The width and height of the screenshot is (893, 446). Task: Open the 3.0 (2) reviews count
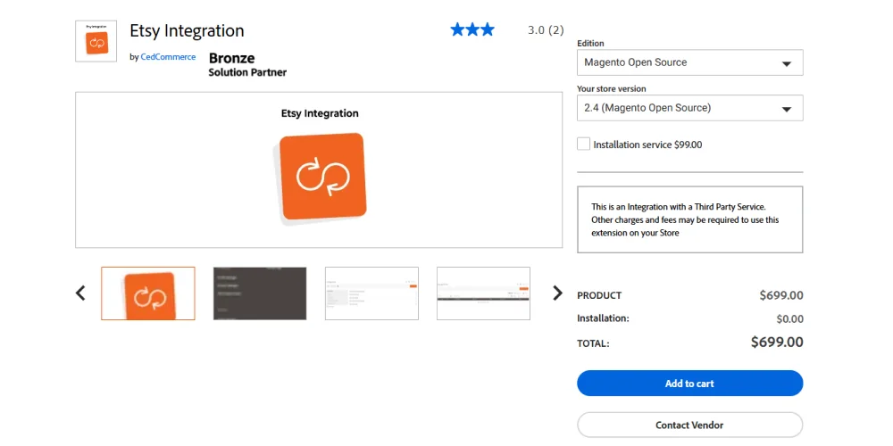pos(546,30)
